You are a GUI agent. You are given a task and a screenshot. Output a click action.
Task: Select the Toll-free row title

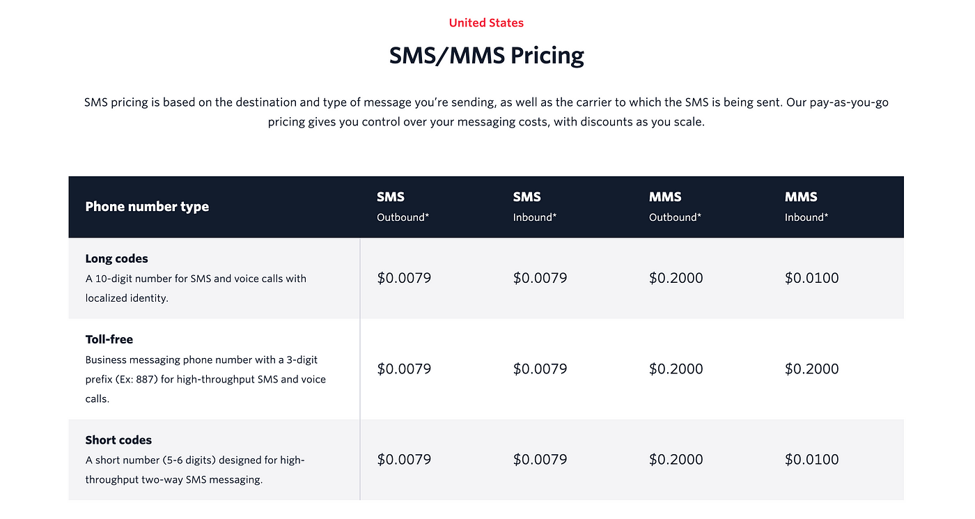pyautogui.click(x=109, y=340)
